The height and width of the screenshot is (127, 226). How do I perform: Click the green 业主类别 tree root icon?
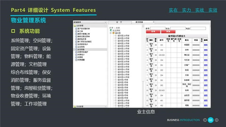point(111,31)
